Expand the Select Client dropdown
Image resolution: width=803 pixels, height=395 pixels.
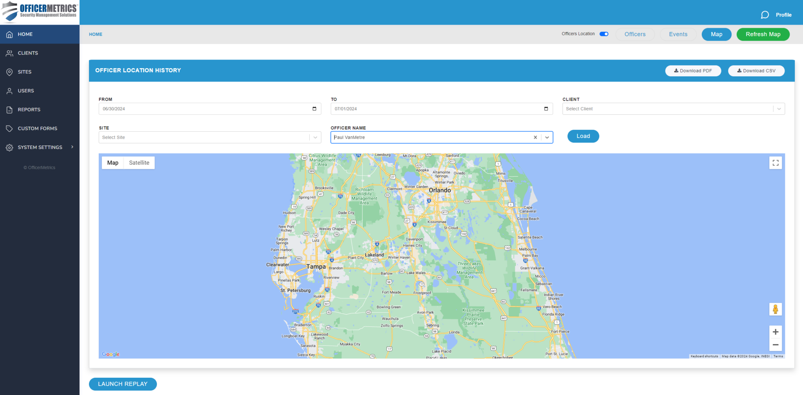tap(779, 109)
